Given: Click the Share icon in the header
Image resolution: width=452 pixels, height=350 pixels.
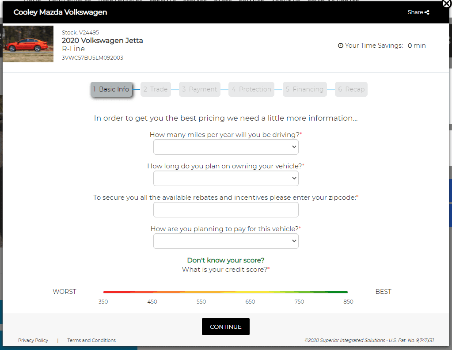Looking at the screenshot, I should point(427,12).
